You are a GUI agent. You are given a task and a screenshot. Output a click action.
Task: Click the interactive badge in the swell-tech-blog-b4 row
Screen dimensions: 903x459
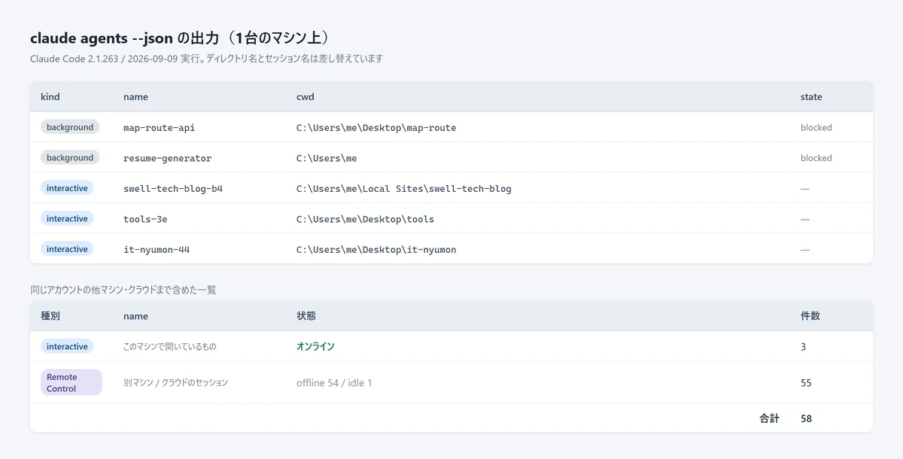point(67,188)
